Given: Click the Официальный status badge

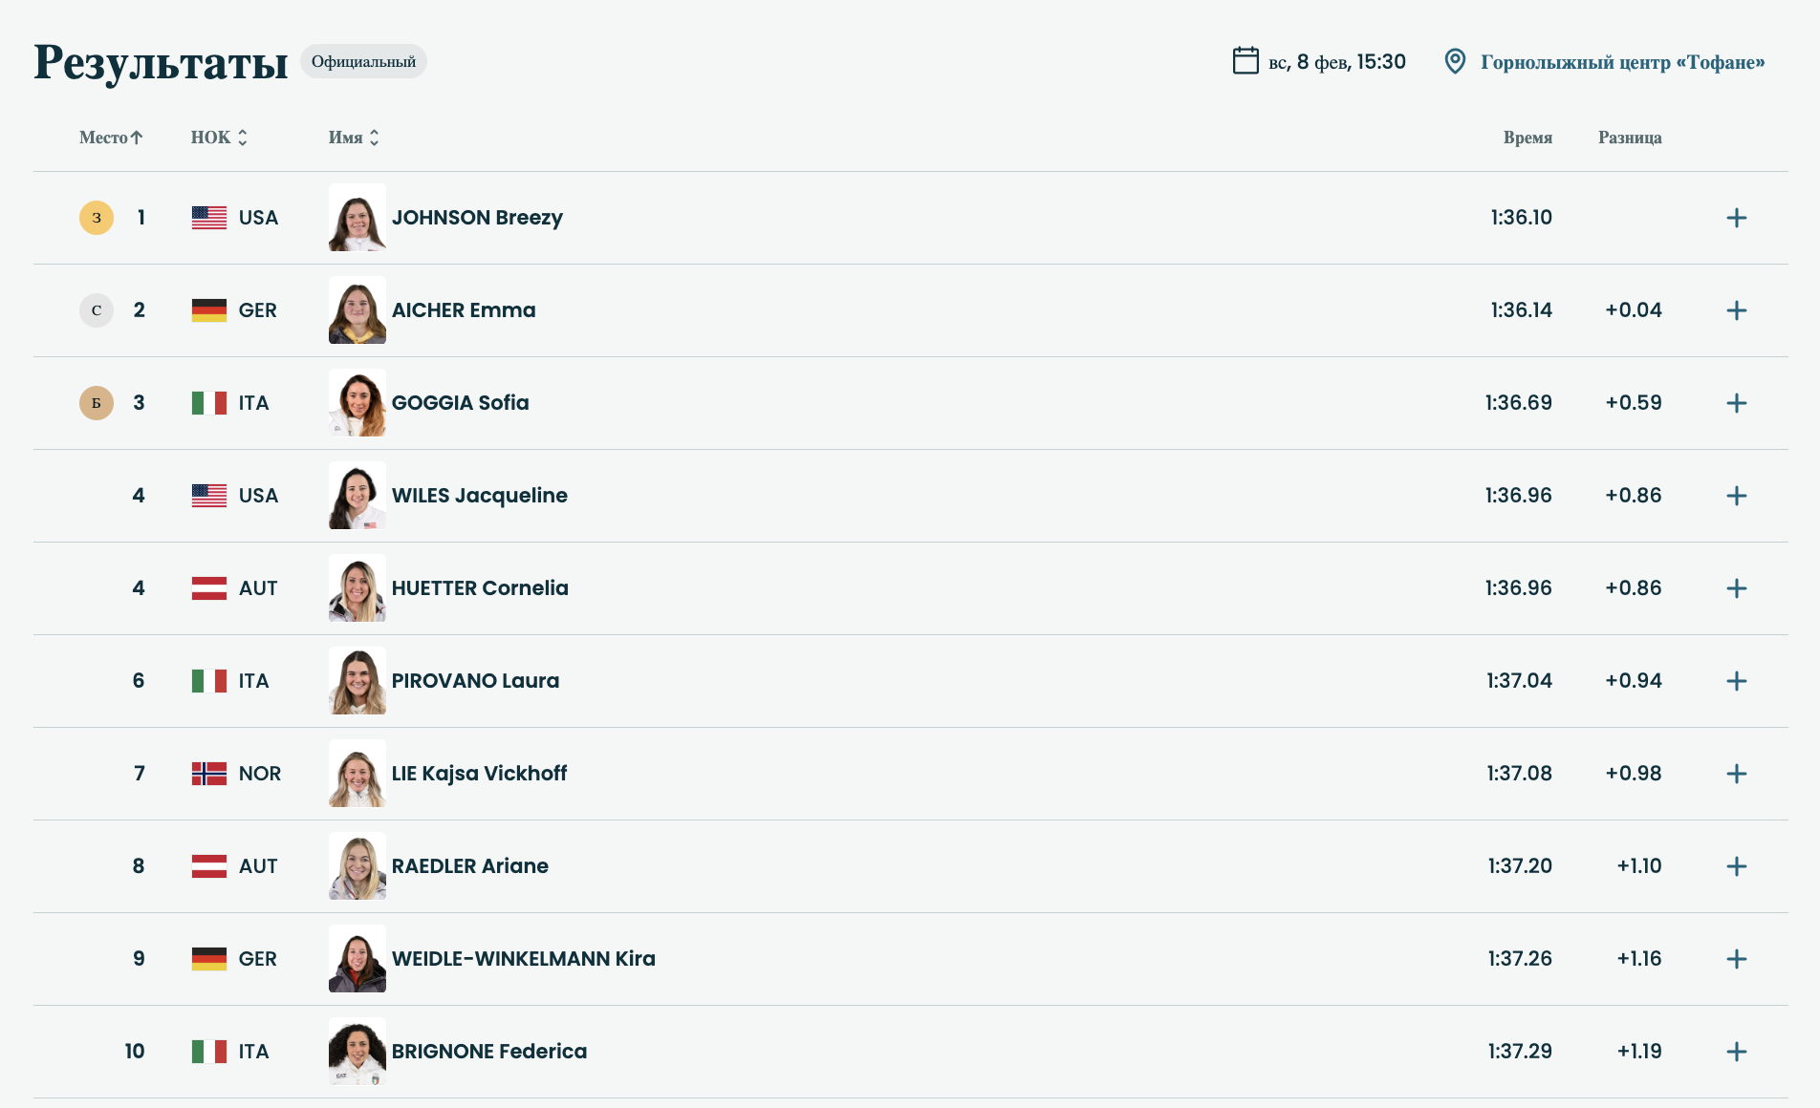Looking at the screenshot, I should point(363,61).
